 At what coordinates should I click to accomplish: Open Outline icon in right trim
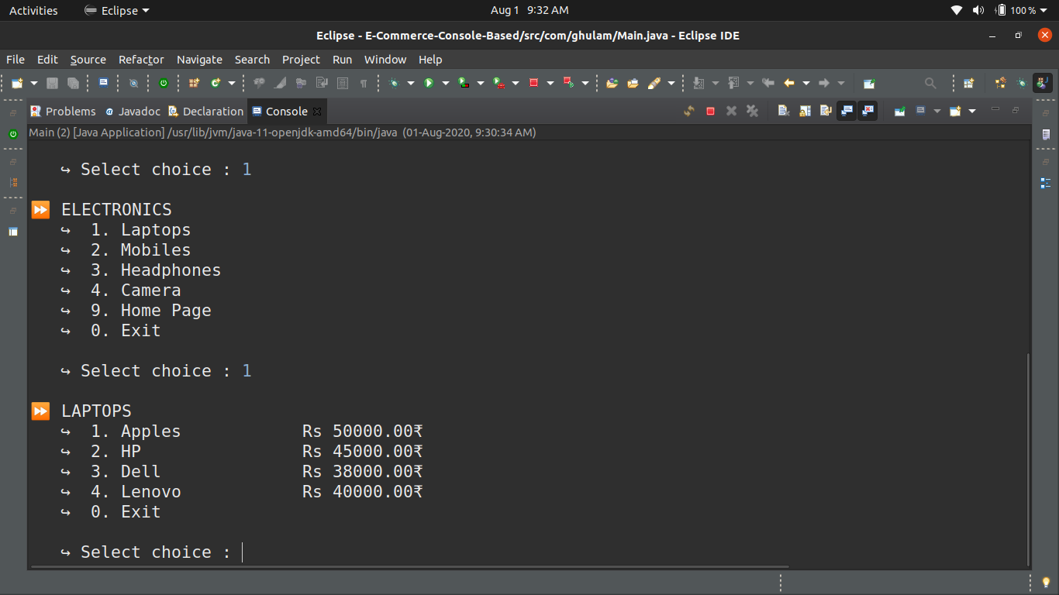point(1046,184)
